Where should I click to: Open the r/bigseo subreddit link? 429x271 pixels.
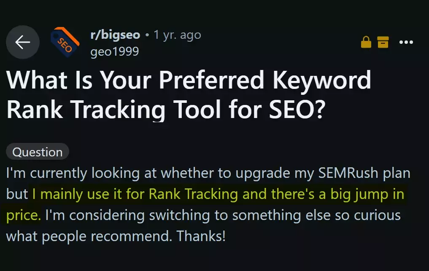click(x=115, y=35)
